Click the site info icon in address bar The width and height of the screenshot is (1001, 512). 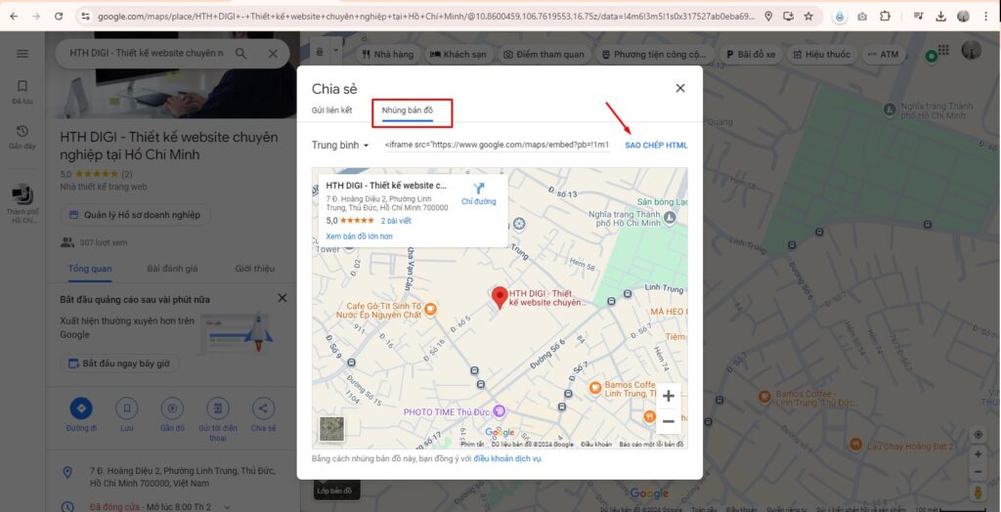pos(85,16)
